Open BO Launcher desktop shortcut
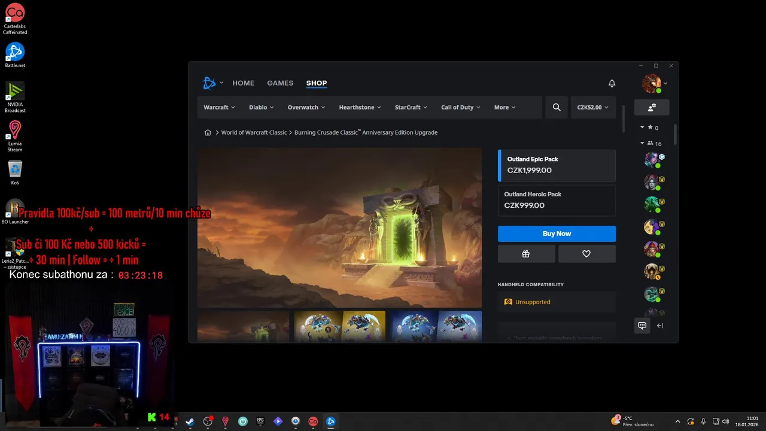The width and height of the screenshot is (766, 431). [x=15, y=211]
